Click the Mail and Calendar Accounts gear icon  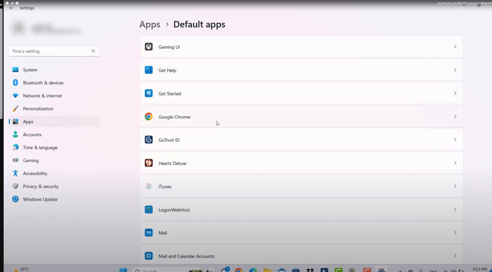(149, 256)
